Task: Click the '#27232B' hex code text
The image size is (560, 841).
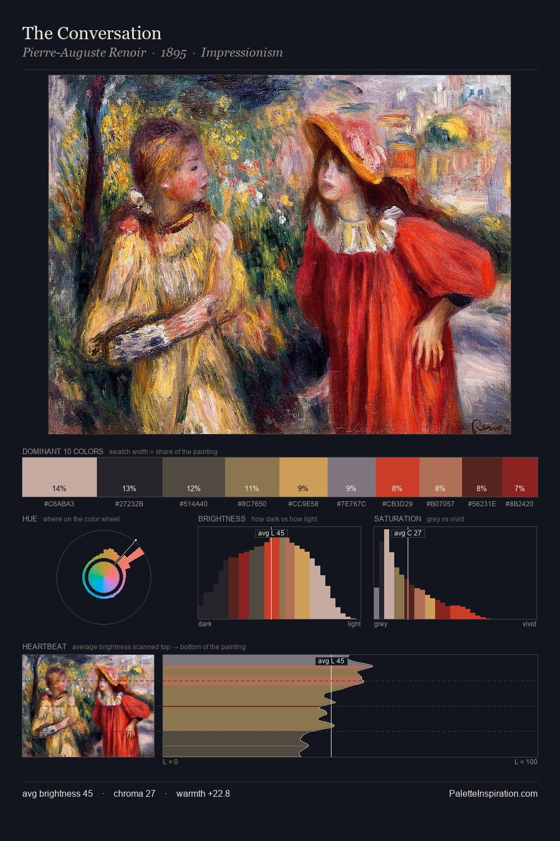Action: [129, 504]
